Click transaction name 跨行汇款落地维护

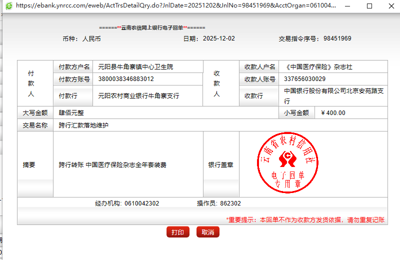[x=83, y=125]
